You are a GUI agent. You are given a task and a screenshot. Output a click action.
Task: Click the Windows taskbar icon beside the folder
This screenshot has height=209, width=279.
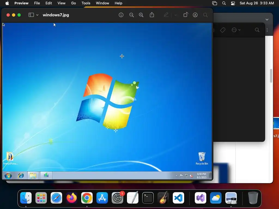click(x=46, y=176)
